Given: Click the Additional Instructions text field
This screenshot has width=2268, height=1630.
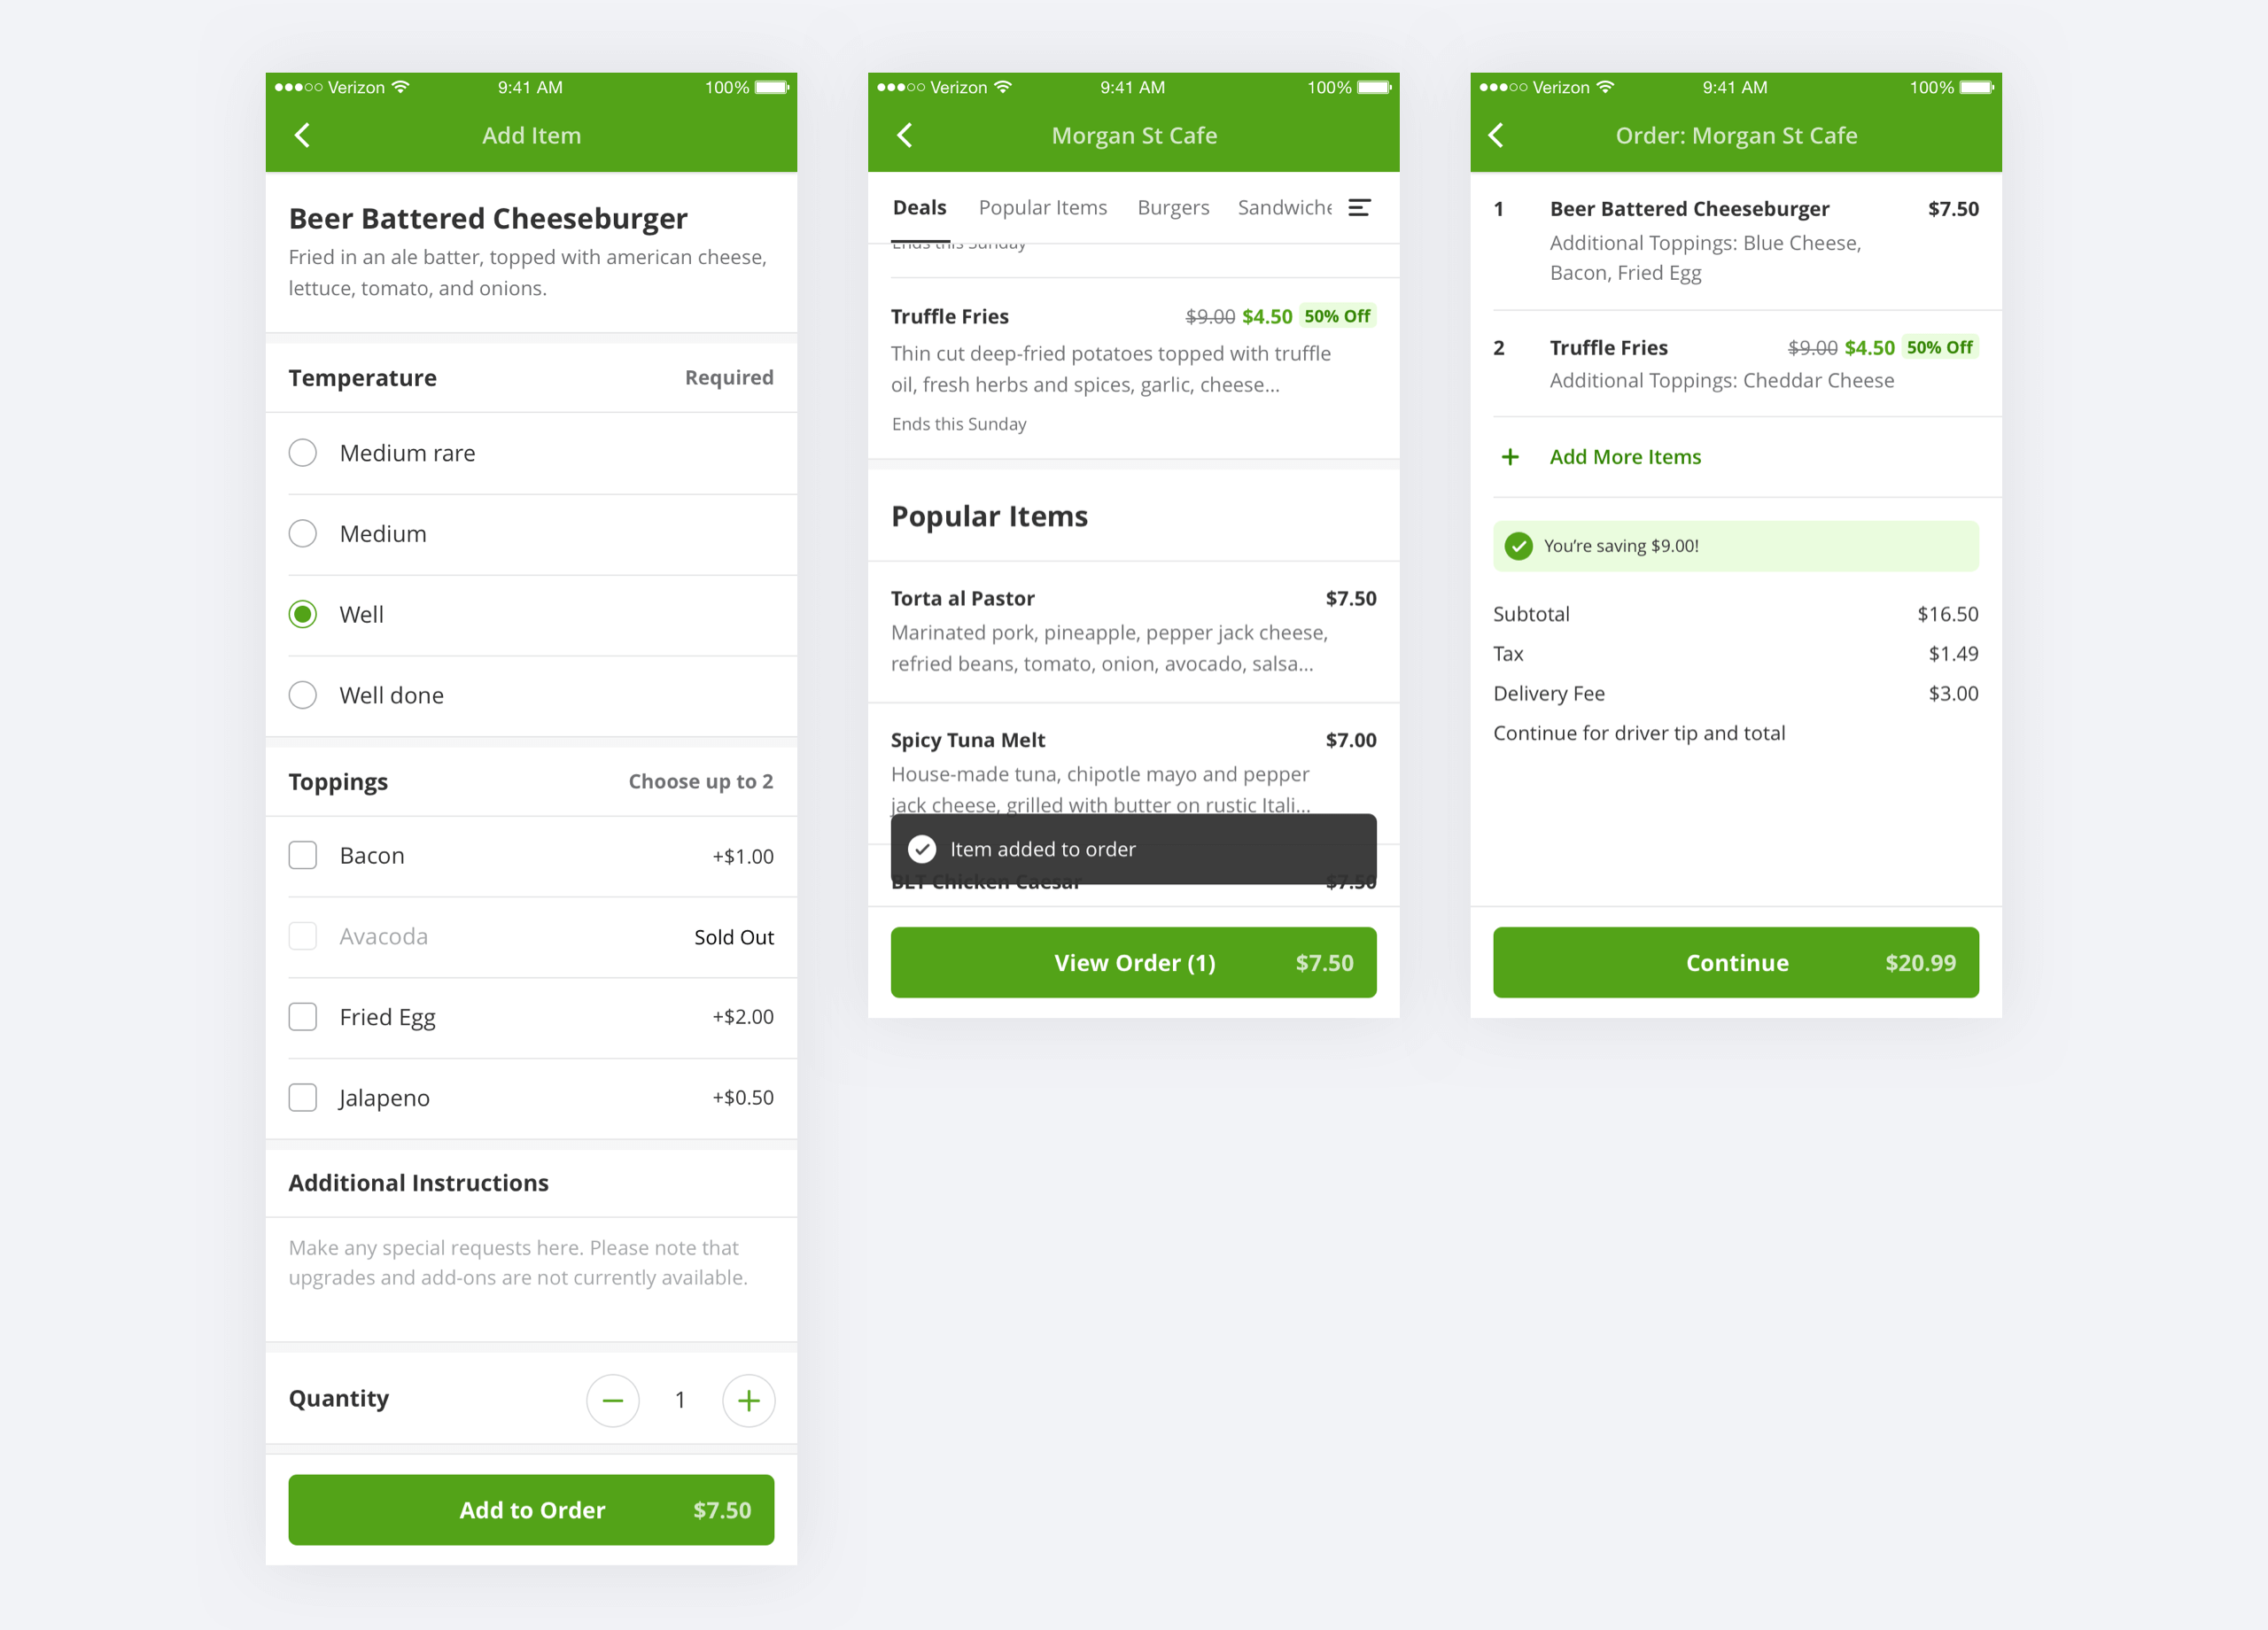Looking at the screenshot, I should tap(531, 1279).
